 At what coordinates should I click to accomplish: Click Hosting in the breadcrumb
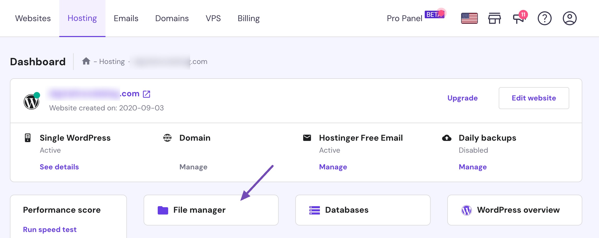tap(112, 62)
